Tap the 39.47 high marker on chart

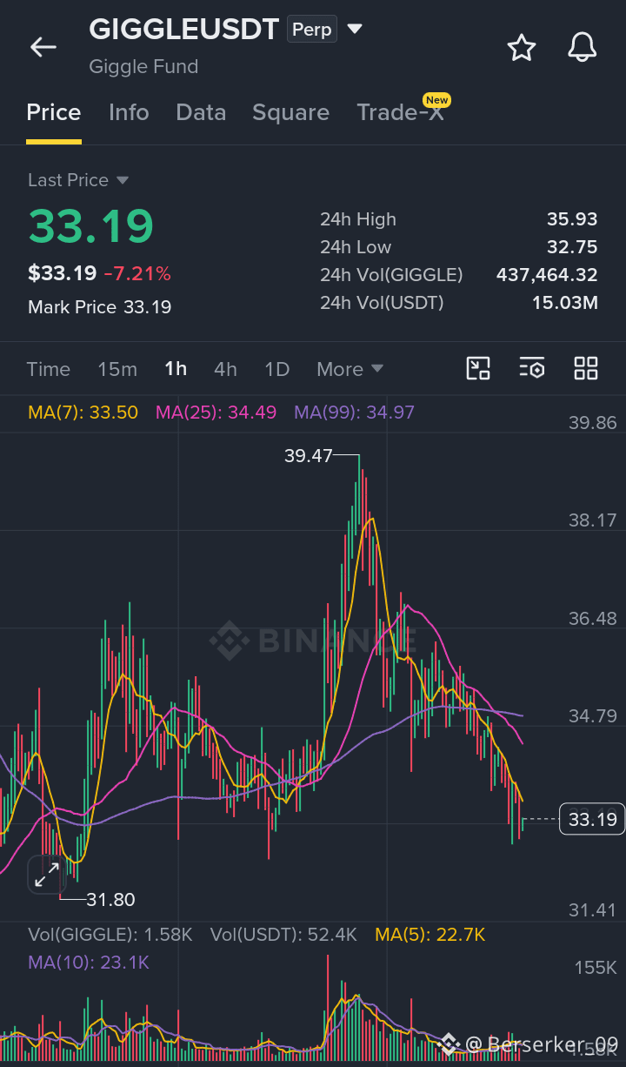(x=309, y=455)
